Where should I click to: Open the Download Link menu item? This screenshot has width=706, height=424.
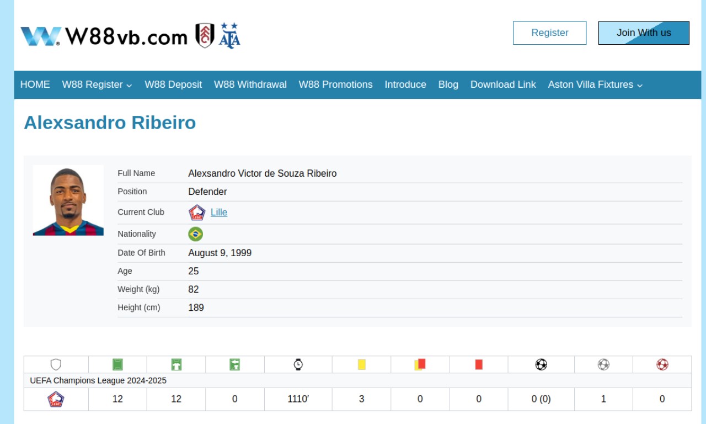coord(503,84)
